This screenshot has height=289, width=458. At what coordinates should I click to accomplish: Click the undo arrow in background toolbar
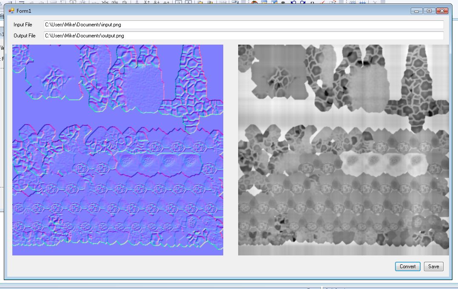293,2
